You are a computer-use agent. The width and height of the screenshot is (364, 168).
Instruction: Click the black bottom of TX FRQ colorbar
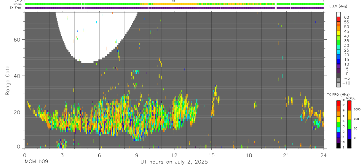[339, 145]
